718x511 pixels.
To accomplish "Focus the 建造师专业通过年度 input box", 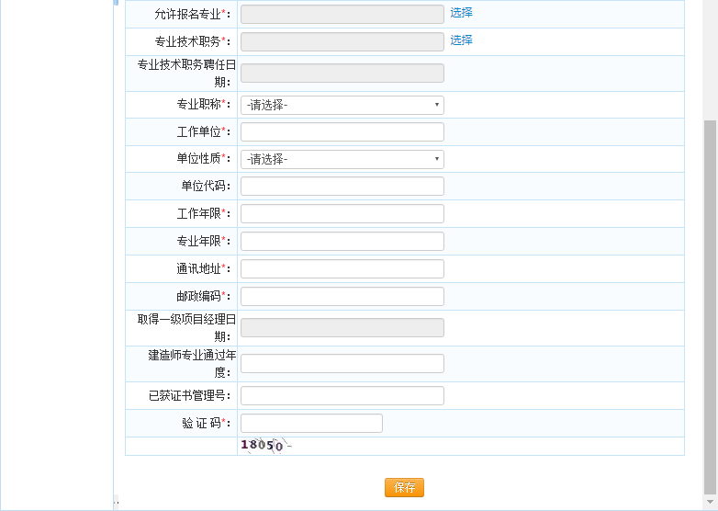I will 342,364.
